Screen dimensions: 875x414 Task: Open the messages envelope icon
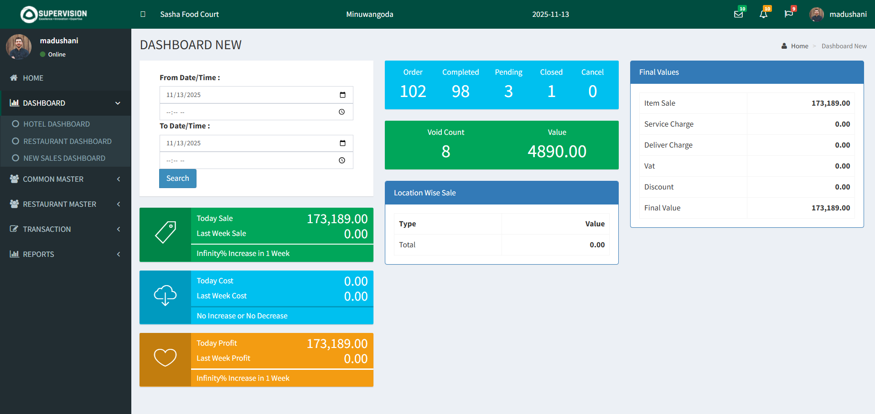pyautogui.click(x=738, y=14)
